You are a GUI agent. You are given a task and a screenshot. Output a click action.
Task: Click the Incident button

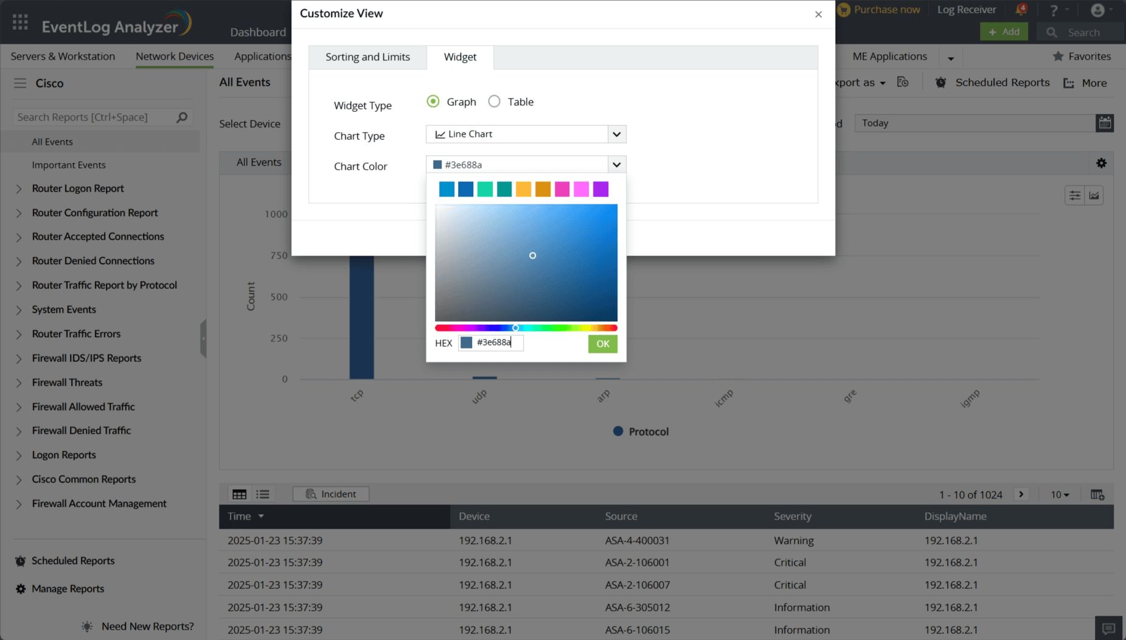(x=331, y=494)
